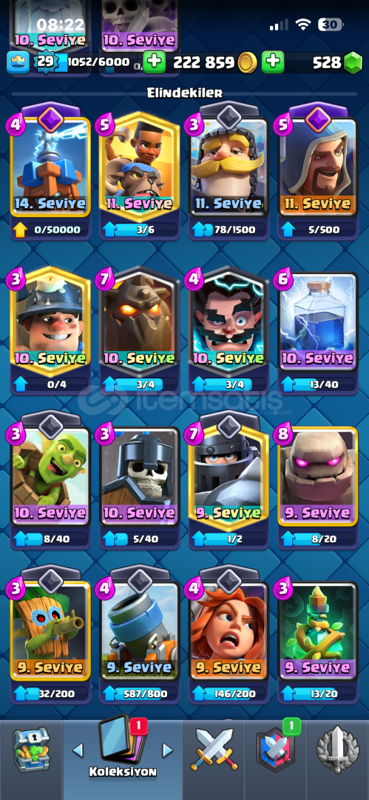Image resolution: width=369 pixels, height=800 pixels.
Task: Open the laurel sword events tab
Action: coord(337,749)
